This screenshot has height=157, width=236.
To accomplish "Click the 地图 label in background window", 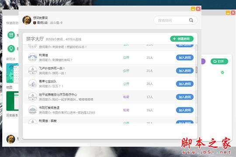I will [9, 87].
